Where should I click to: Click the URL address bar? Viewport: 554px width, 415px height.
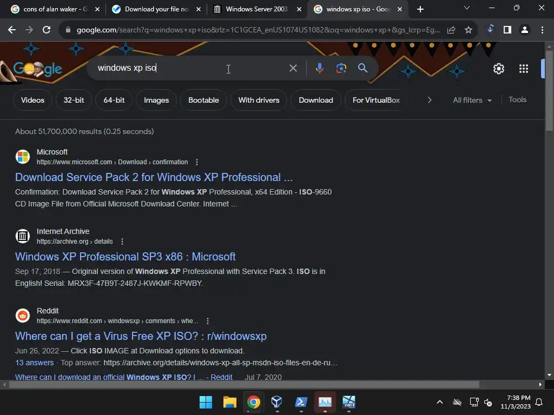tap(258, 30)
